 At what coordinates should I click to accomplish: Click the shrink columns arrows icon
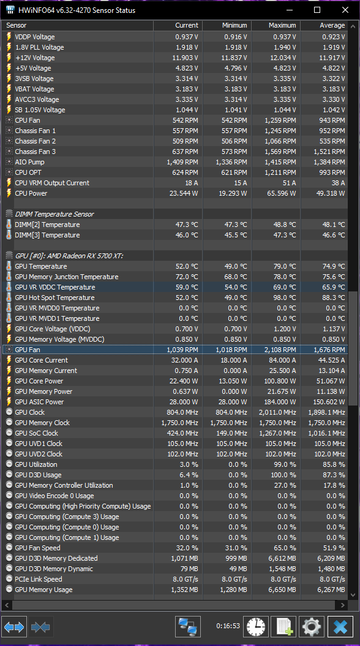pyautogui.click(x=40, y=627)
